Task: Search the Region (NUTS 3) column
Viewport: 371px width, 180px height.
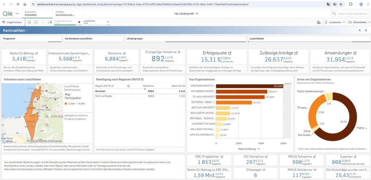Action: pyautogui.click(x=128, y=86)
